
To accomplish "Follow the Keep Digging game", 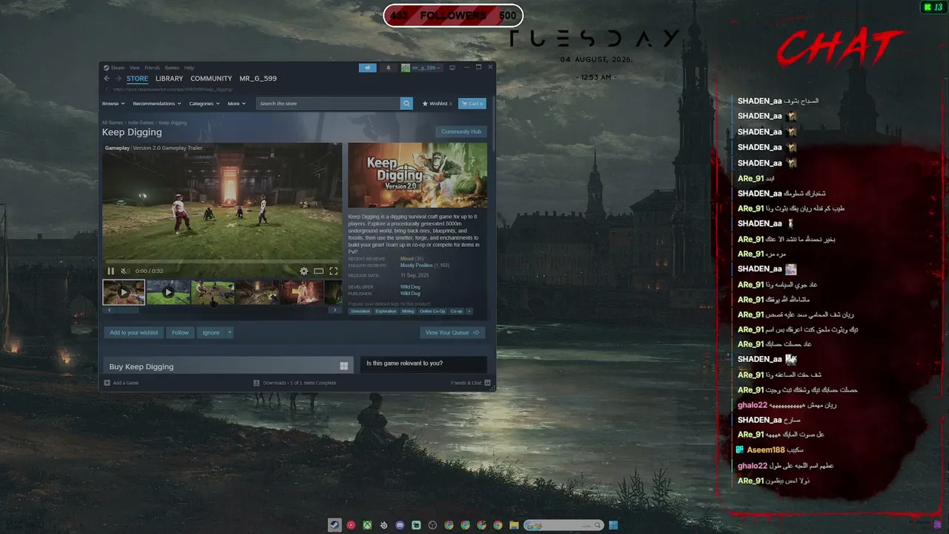I will click(180, 332).
